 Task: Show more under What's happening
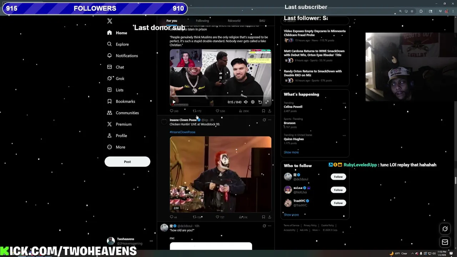click(x=291, y=152)
